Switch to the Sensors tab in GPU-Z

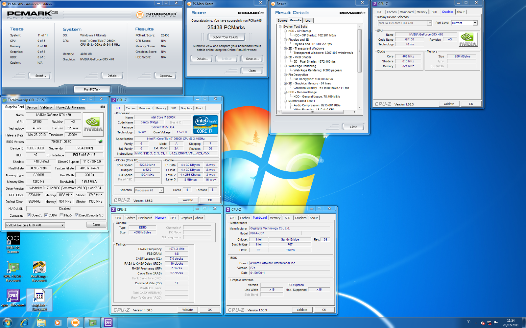point(32,107)
